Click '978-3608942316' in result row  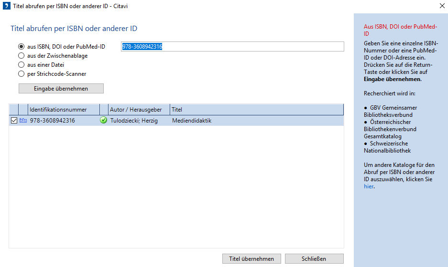pos(53,121)
